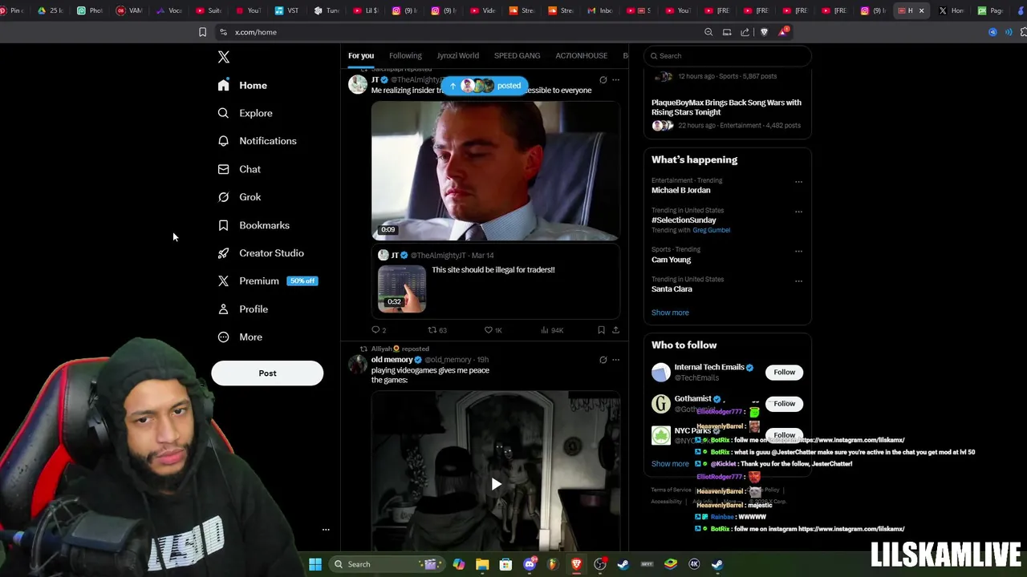Open File Explorer from the taskbar

[x=482, y=564]
